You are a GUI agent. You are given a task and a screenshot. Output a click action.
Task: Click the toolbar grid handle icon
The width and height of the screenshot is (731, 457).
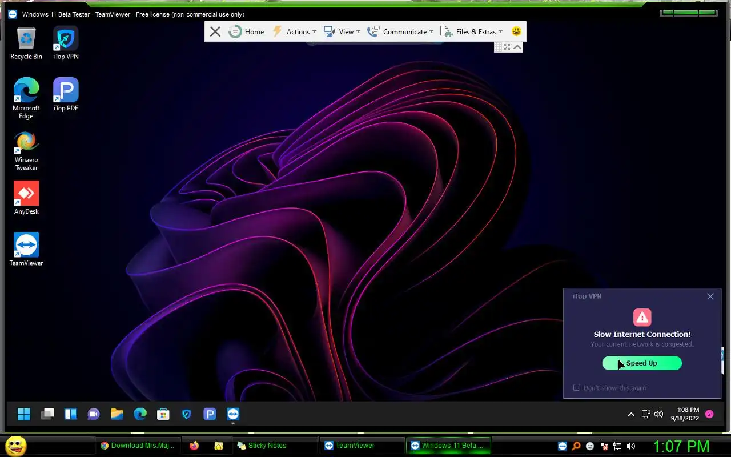pyautogui.click(x=498, y=47)
